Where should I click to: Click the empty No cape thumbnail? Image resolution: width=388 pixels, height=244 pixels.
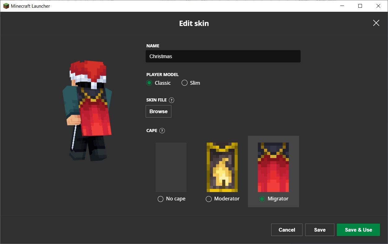[171, 167]
